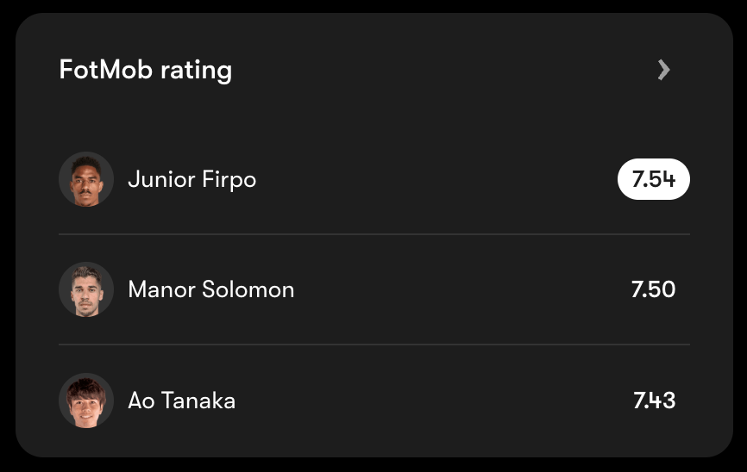Click empty space in Manor Solomon's row

pos(457,289)
